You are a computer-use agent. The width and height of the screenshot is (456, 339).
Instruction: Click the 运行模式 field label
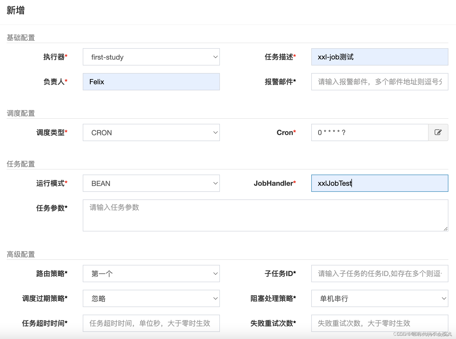coord(52,183)
